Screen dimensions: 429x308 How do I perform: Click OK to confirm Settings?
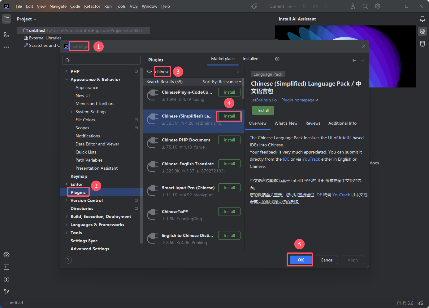(301, 260)
